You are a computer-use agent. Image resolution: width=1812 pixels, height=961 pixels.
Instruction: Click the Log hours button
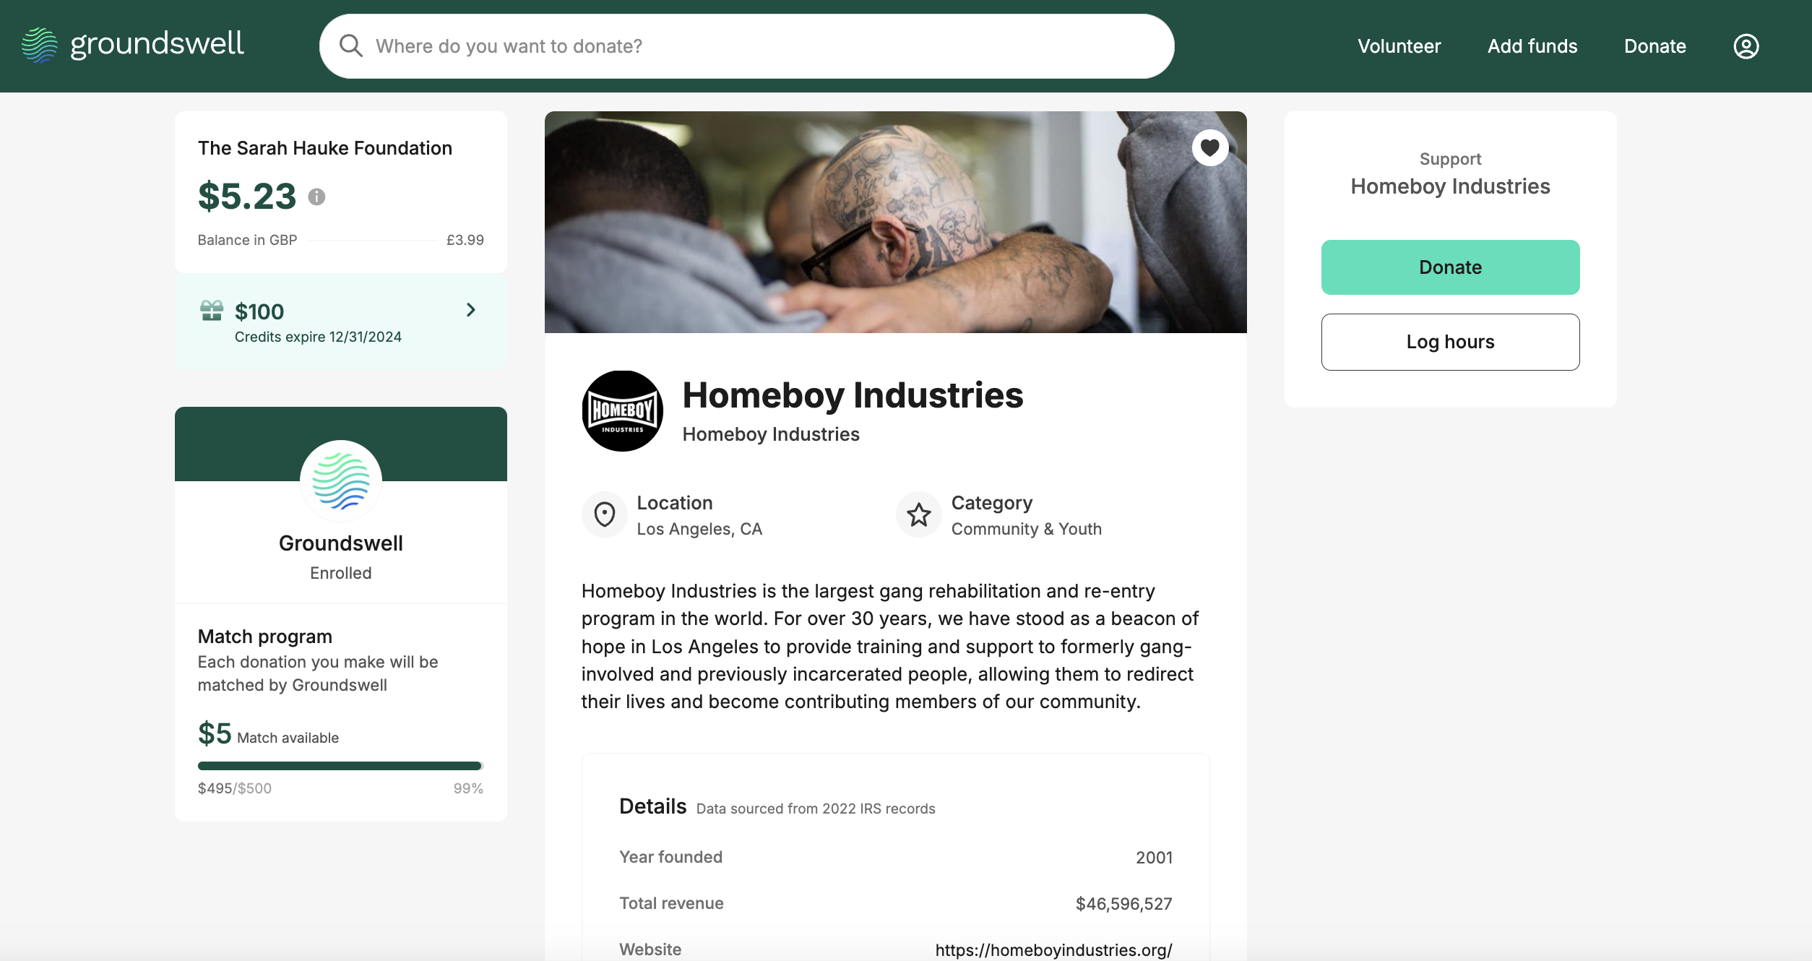click(x=1451, y=342)
